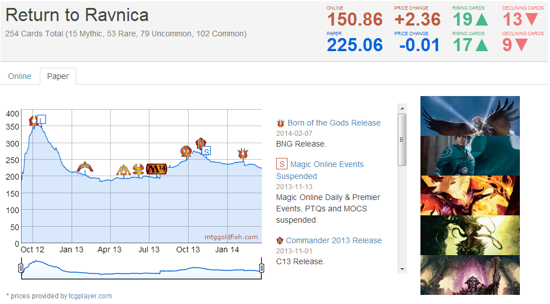Viewport: 550px width, 304px height.
Task: Click the blue S flag on the chart
Action: tap(207, 151)
